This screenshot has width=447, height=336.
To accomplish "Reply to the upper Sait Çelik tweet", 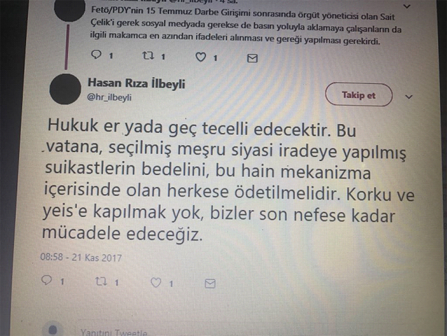I will 96,54.
